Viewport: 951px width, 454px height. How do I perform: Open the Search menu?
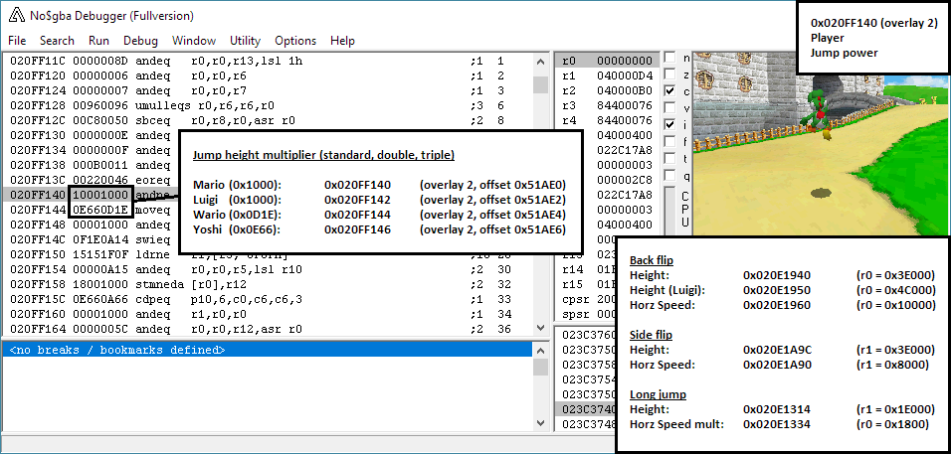(57, 41)
